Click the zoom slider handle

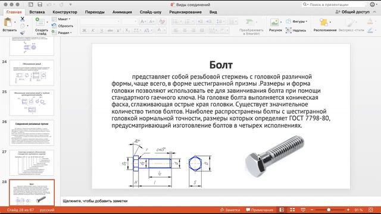[x=329, y=210]
